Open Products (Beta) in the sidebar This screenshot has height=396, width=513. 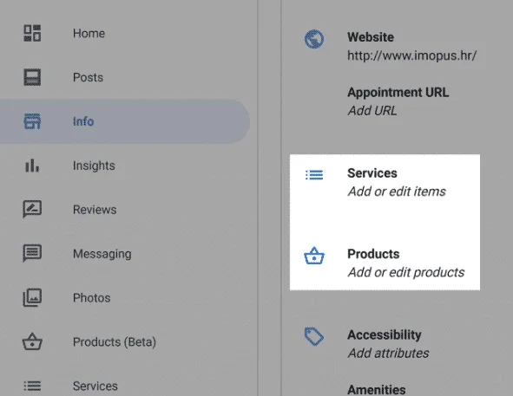click(x=115, y=341)
